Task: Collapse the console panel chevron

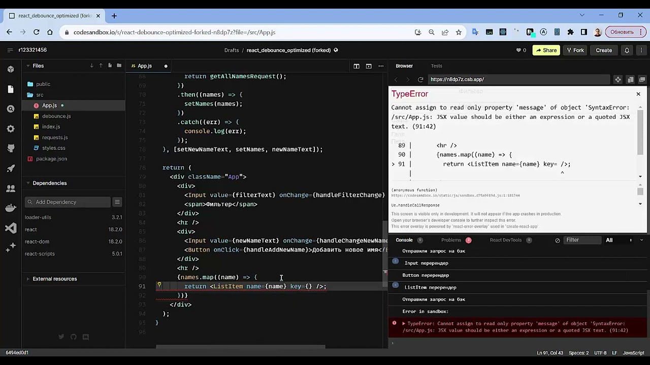Action: tap(641, 240)
